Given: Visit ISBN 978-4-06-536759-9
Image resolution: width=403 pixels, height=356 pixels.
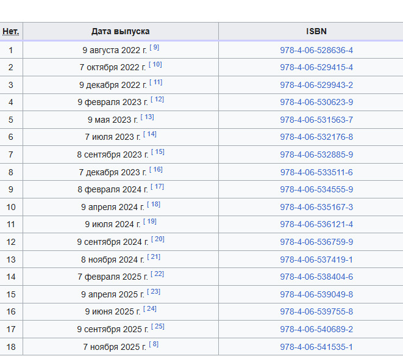Looking at the screenshot, I should [316, 242].
